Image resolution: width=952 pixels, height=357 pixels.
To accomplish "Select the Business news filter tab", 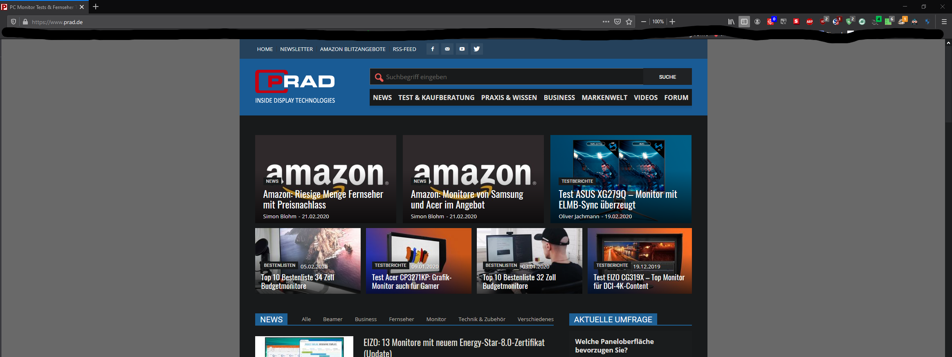I will (366, 319).
